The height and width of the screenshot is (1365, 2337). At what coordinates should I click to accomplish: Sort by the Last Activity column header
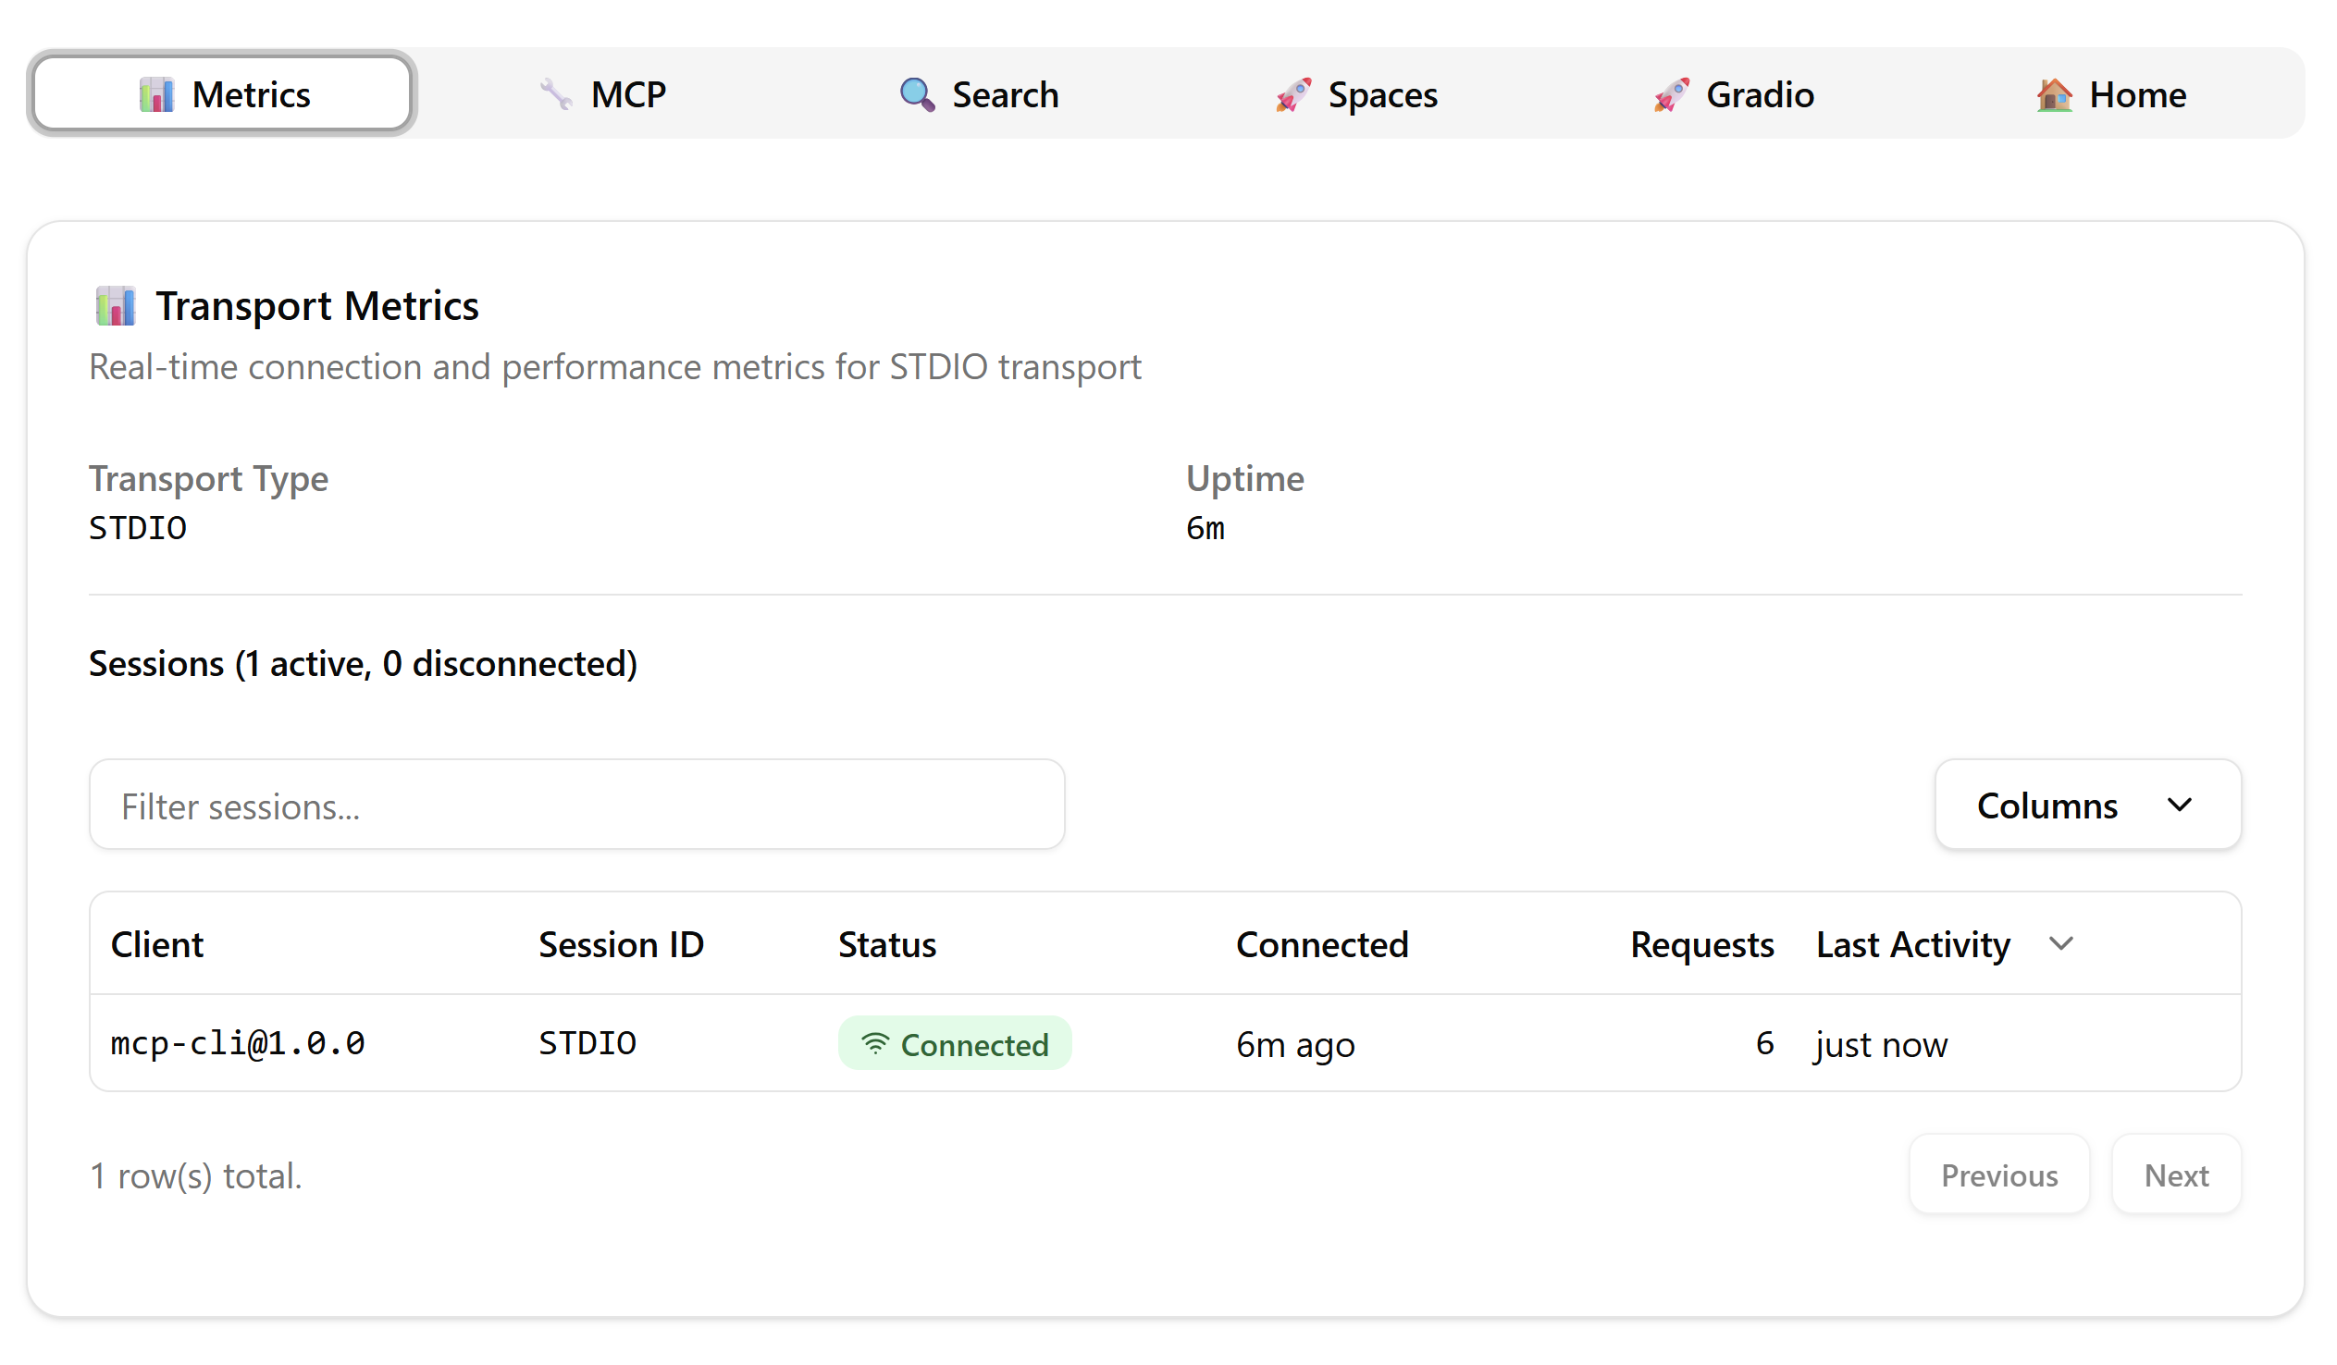pos(1912,944)
